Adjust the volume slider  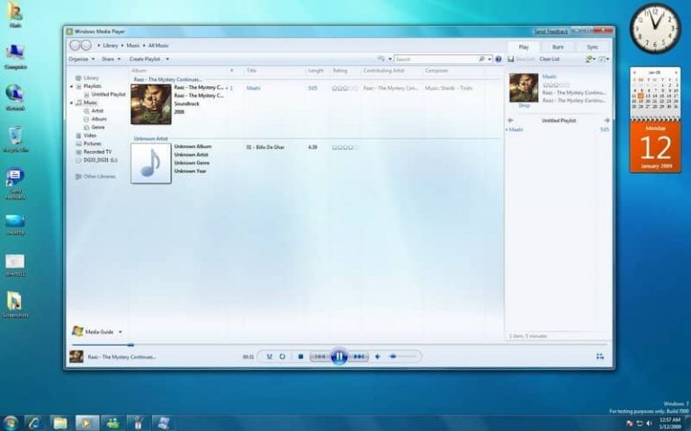[x=402, y=356]
